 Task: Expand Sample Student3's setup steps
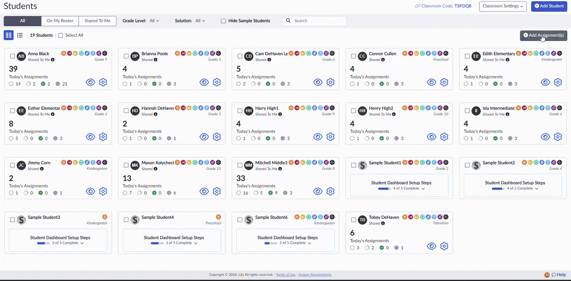(x=82, y=243)
